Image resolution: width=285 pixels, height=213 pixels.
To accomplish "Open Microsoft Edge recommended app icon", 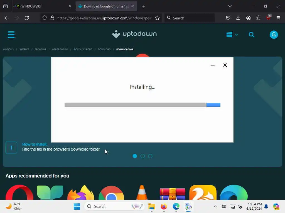I will coord(234,192).
